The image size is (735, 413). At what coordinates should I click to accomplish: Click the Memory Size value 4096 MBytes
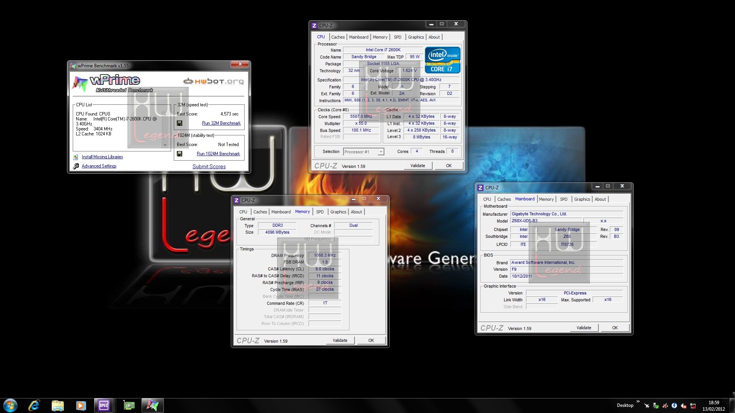coord(277,233)
